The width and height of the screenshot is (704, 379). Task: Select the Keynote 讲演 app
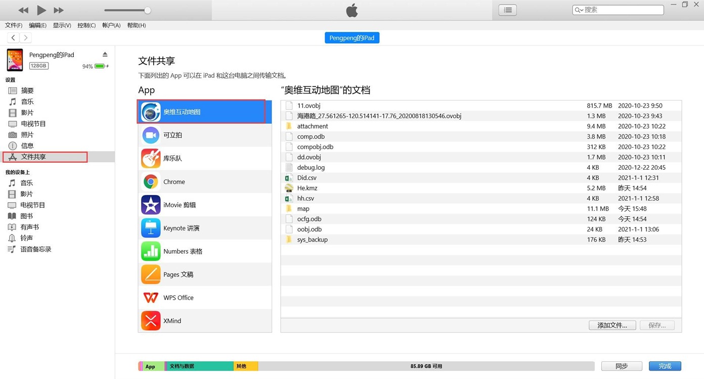(181, 228)
